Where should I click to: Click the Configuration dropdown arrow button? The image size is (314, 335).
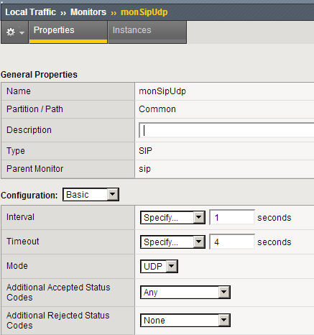(x=113, y=194)
